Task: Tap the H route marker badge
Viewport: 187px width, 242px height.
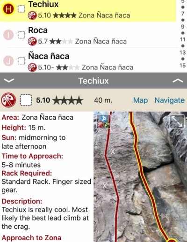Action: click(x=8, y=9)
